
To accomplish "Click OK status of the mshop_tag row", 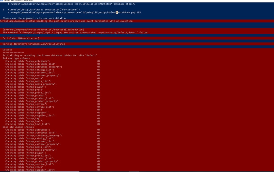I will tap(99, 118).
